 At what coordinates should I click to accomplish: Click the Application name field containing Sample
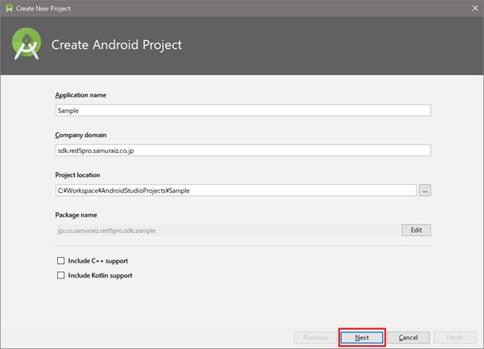click(x=243, y=110)
